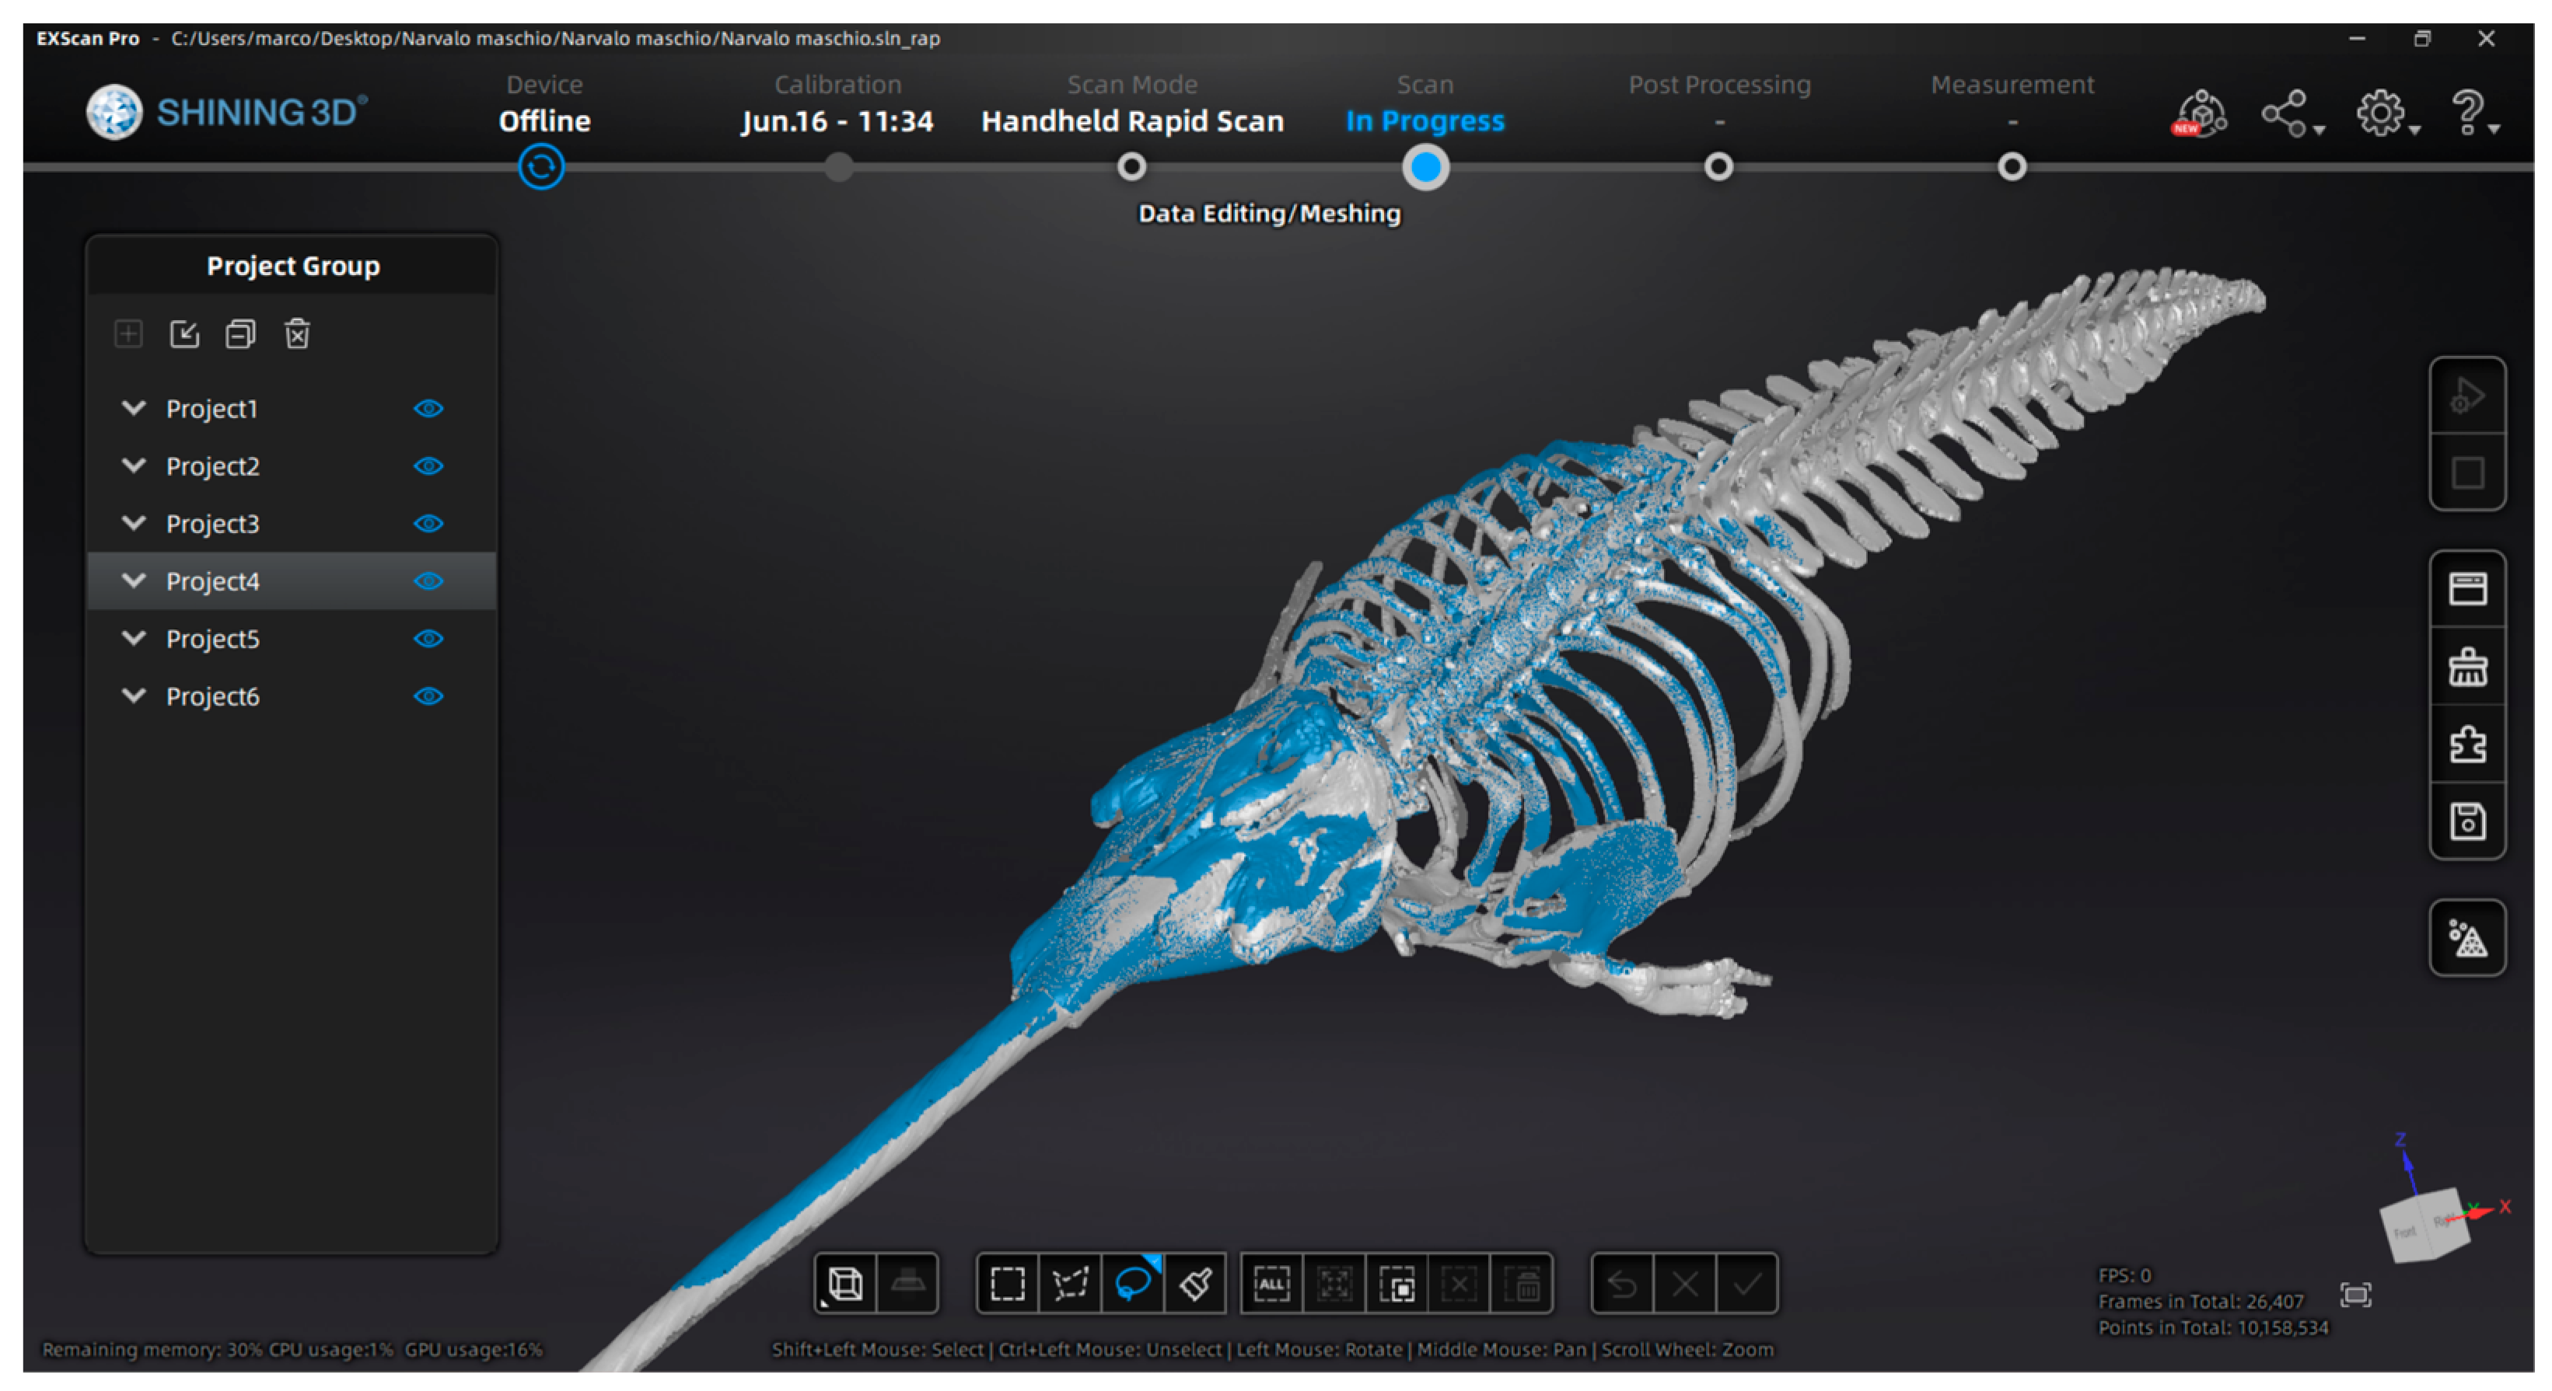Click the generate mesh icon
The image size is (2552, 1391).
(x=2466, y=937)
